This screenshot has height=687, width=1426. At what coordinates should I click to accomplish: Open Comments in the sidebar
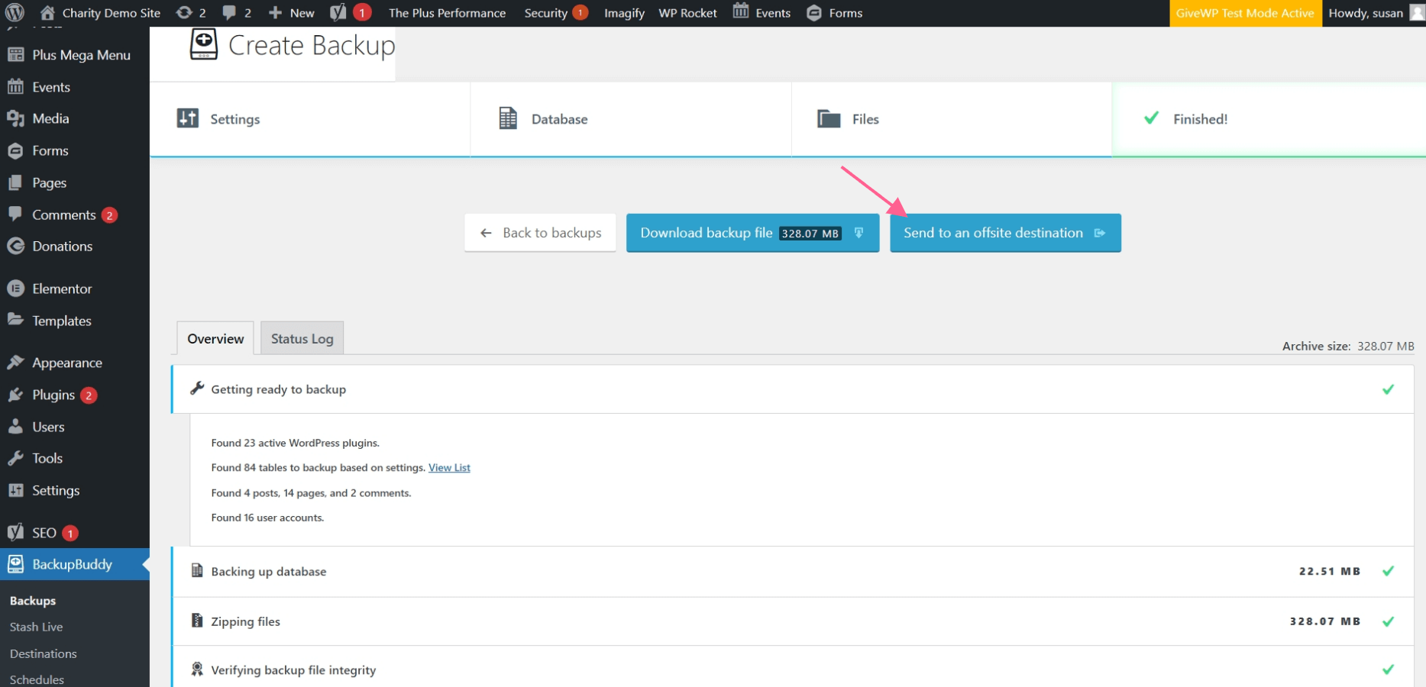[75, 214]
